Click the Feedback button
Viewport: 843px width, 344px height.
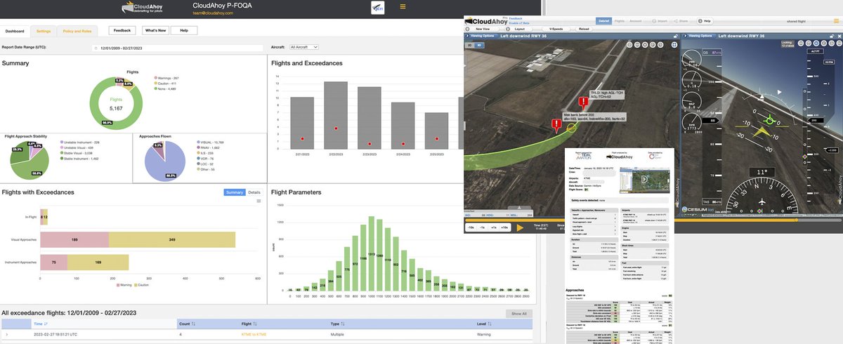click(122, 31)
